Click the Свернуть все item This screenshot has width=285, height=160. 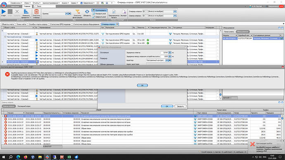99,17
